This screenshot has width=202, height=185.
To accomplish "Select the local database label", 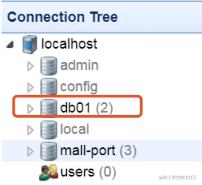I will [x=75, y=129].
